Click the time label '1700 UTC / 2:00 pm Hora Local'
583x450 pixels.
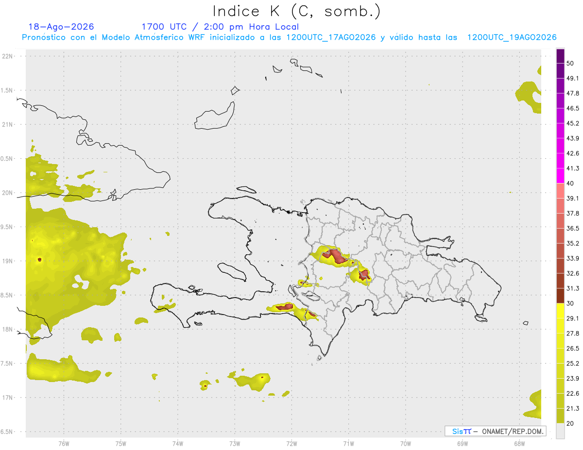[x=220, y=27]
